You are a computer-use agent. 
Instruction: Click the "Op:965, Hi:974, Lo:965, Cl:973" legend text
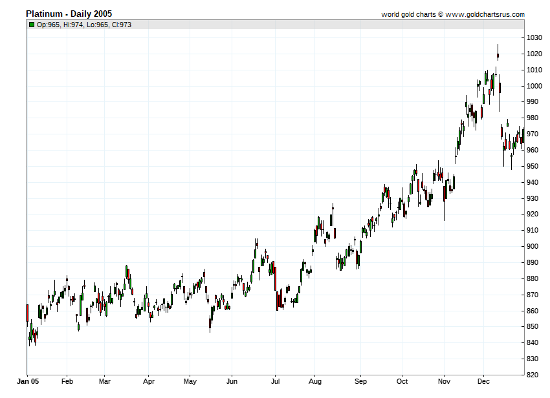pyautogui.click(x=84, y=25)
